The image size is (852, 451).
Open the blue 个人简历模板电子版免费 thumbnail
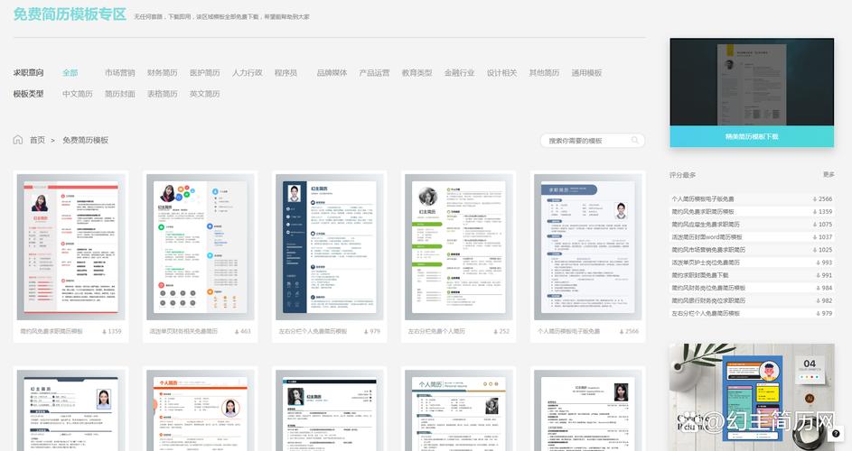click(x=588, y=247)
